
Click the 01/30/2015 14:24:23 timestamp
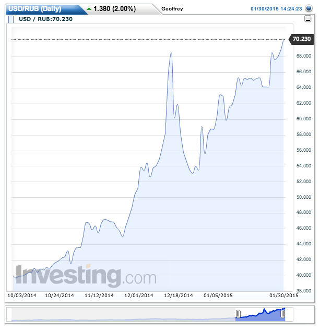click(277, 8)
